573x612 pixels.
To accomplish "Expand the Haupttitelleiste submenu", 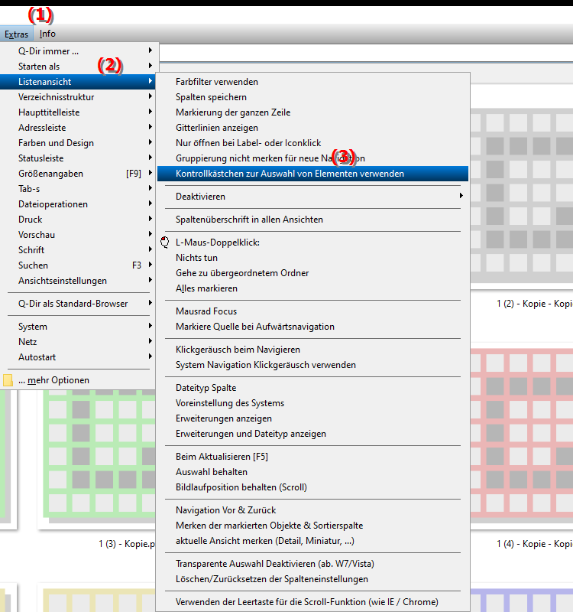I will coord(78,112).
